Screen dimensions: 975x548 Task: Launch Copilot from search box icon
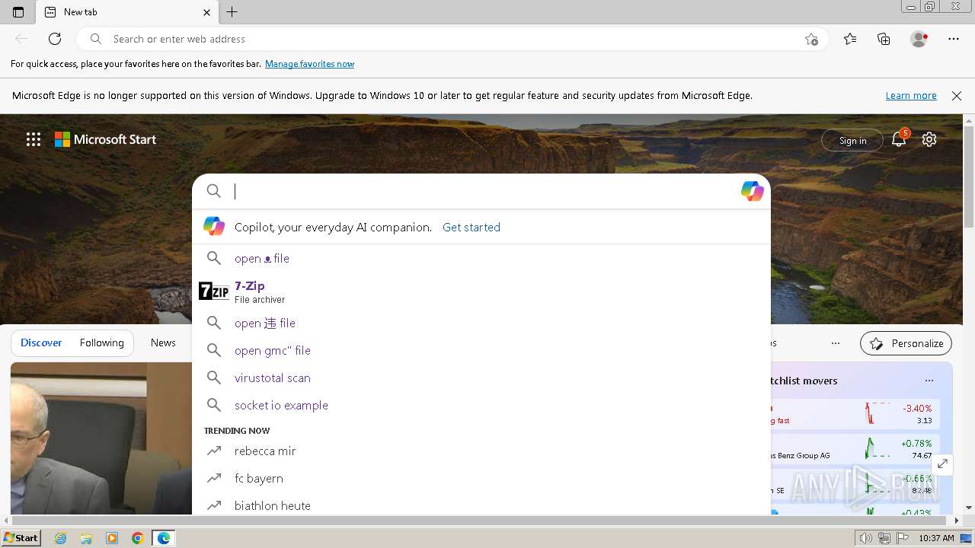tap(752, 191)
